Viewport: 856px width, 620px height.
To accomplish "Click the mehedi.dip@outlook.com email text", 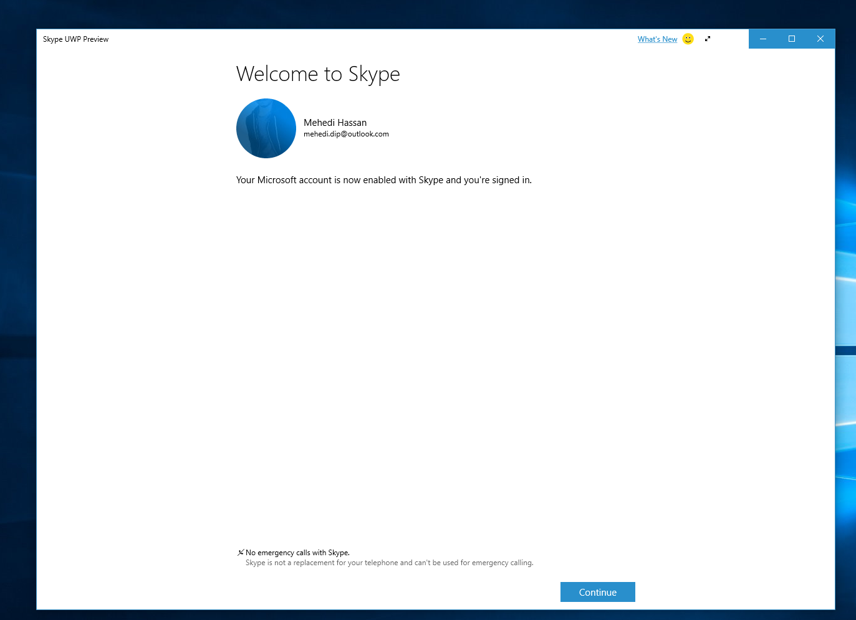I will (346, 134).
